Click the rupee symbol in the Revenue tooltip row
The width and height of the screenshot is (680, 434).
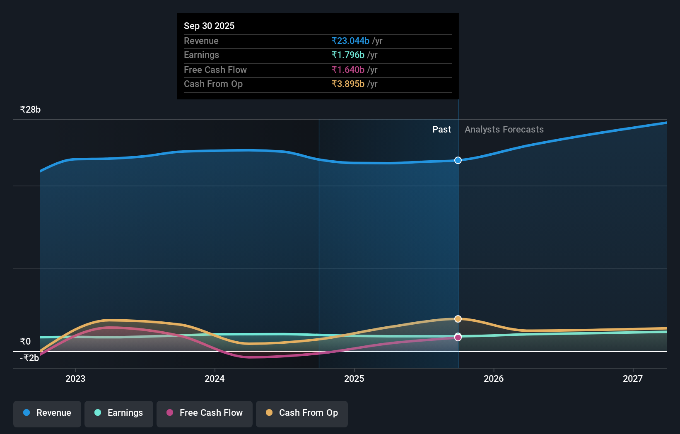335,41
